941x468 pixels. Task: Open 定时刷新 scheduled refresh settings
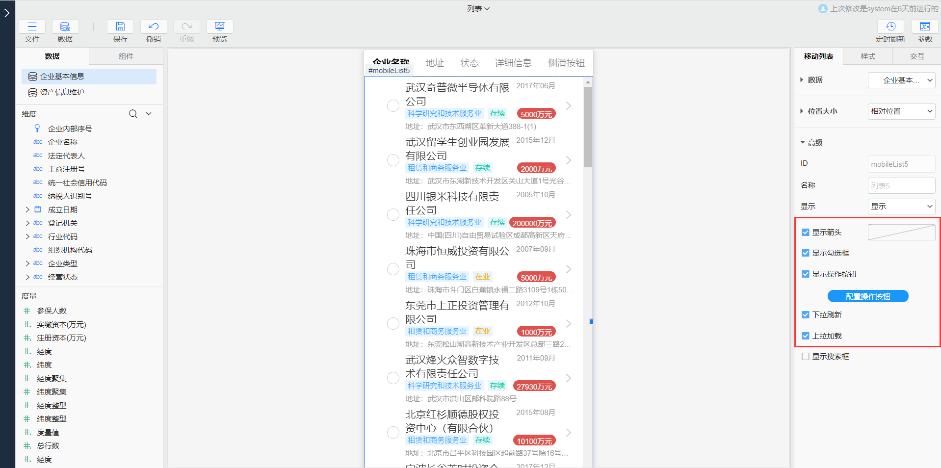(x=890, y=26)
